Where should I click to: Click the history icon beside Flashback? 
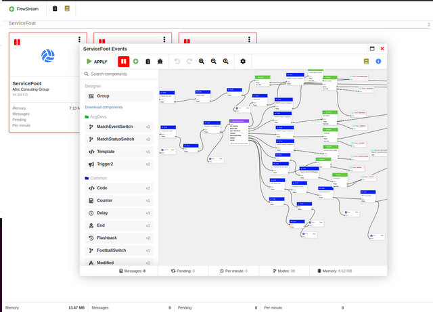[x=91, y=238]
